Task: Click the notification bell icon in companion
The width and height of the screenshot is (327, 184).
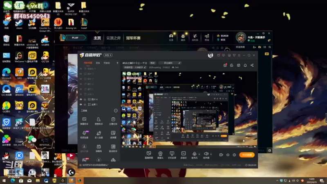Action: (x=245, y=65)
